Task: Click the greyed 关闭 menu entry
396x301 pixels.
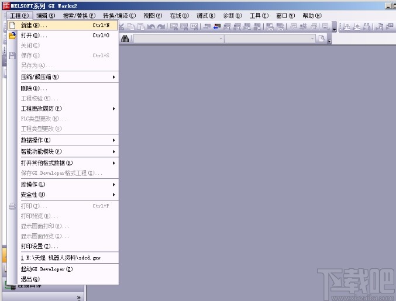Action: 68,46
